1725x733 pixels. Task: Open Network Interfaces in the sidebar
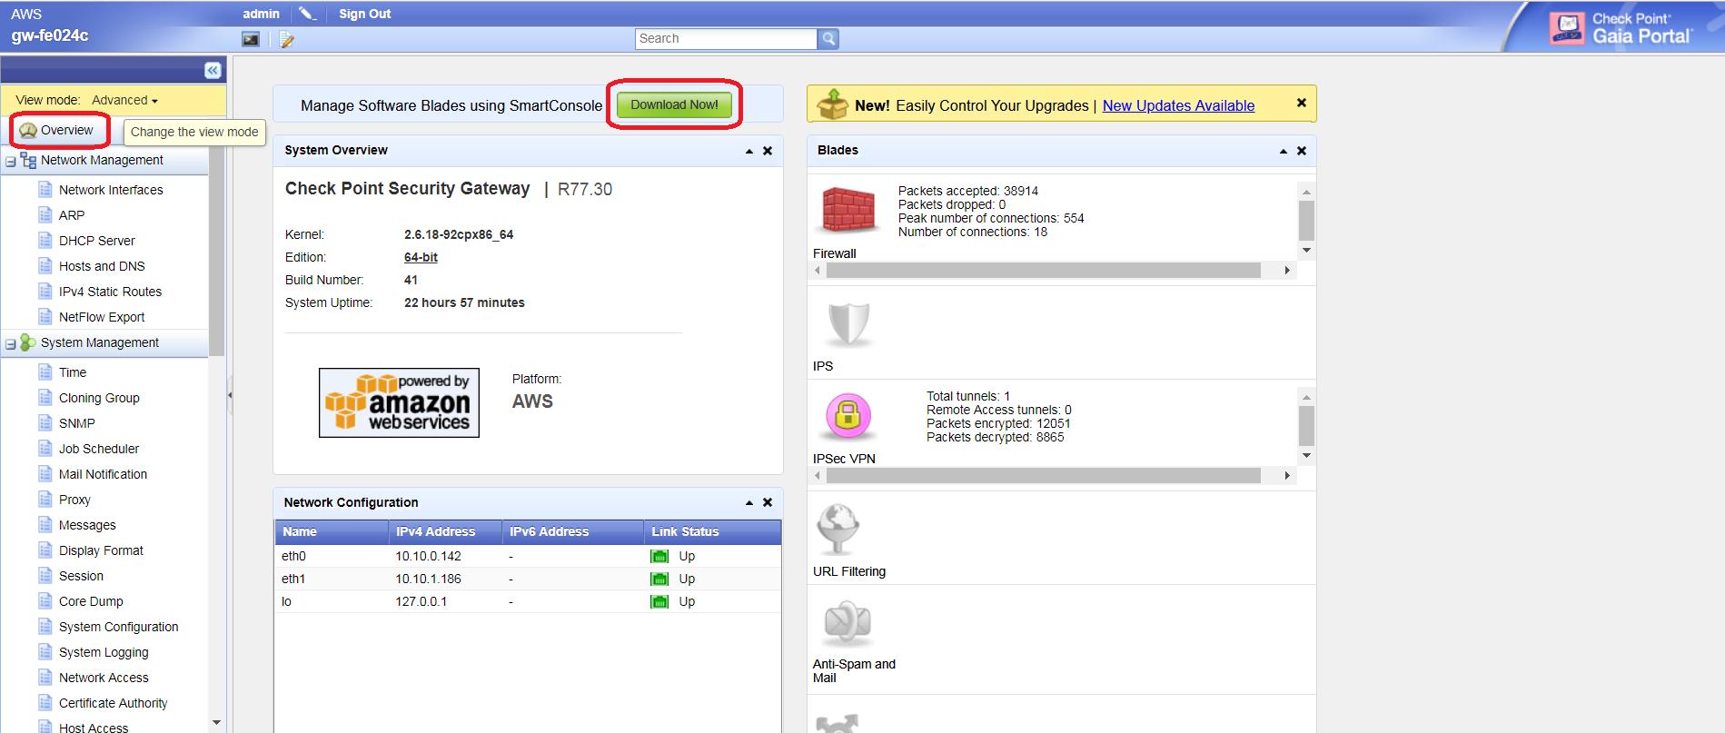click(111, 190)
